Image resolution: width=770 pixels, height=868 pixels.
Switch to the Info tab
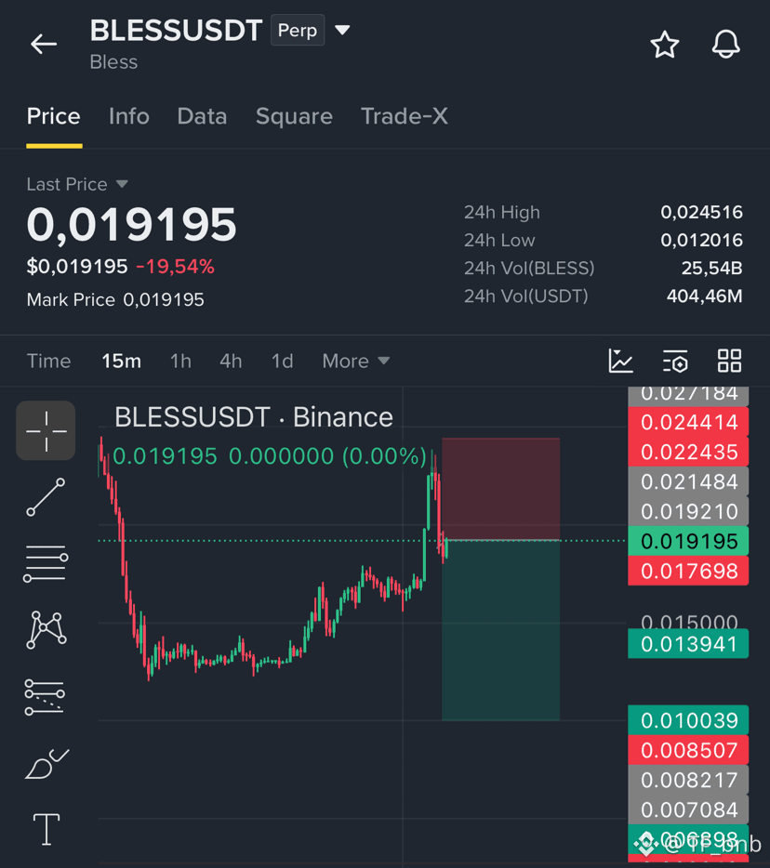pos(129,116)
